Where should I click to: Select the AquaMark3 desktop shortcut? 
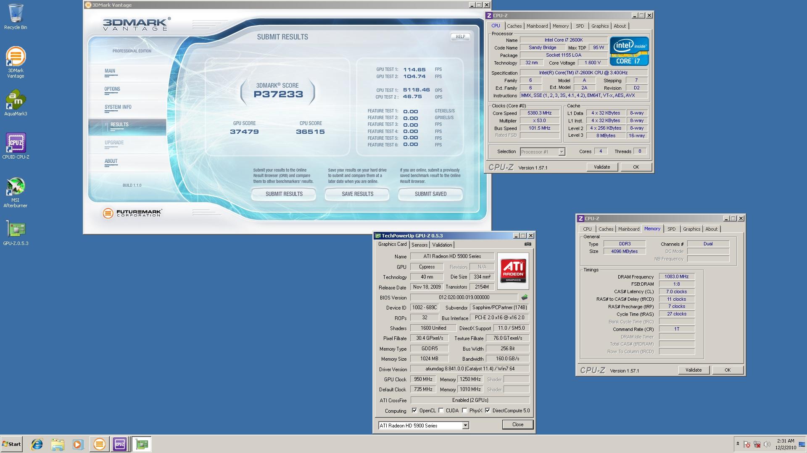[16, 103]
